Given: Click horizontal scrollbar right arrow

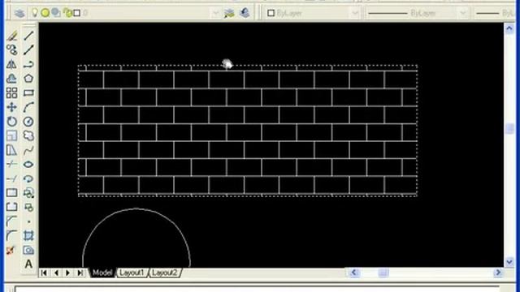Looking at the screenshot, I should click(x=498, y=273).
